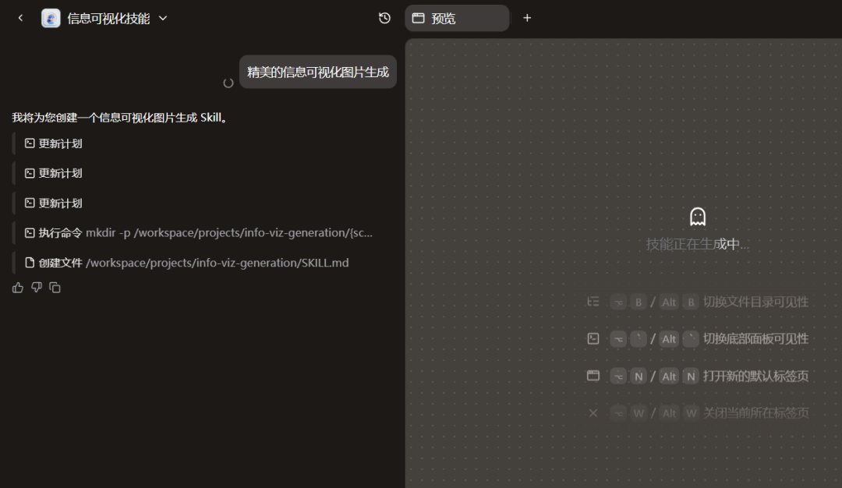Dislike the response with thumbs down
The height and width of the screenshot is (488, 842).
pyautogui.click(x=37, y=288)
